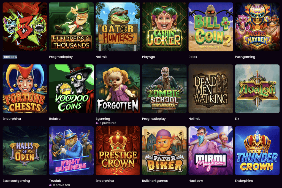The width and height of the screenshot is (282, 188).
Task: Open the Voodoo Coins slot tile
Action: tap(71, 89)
